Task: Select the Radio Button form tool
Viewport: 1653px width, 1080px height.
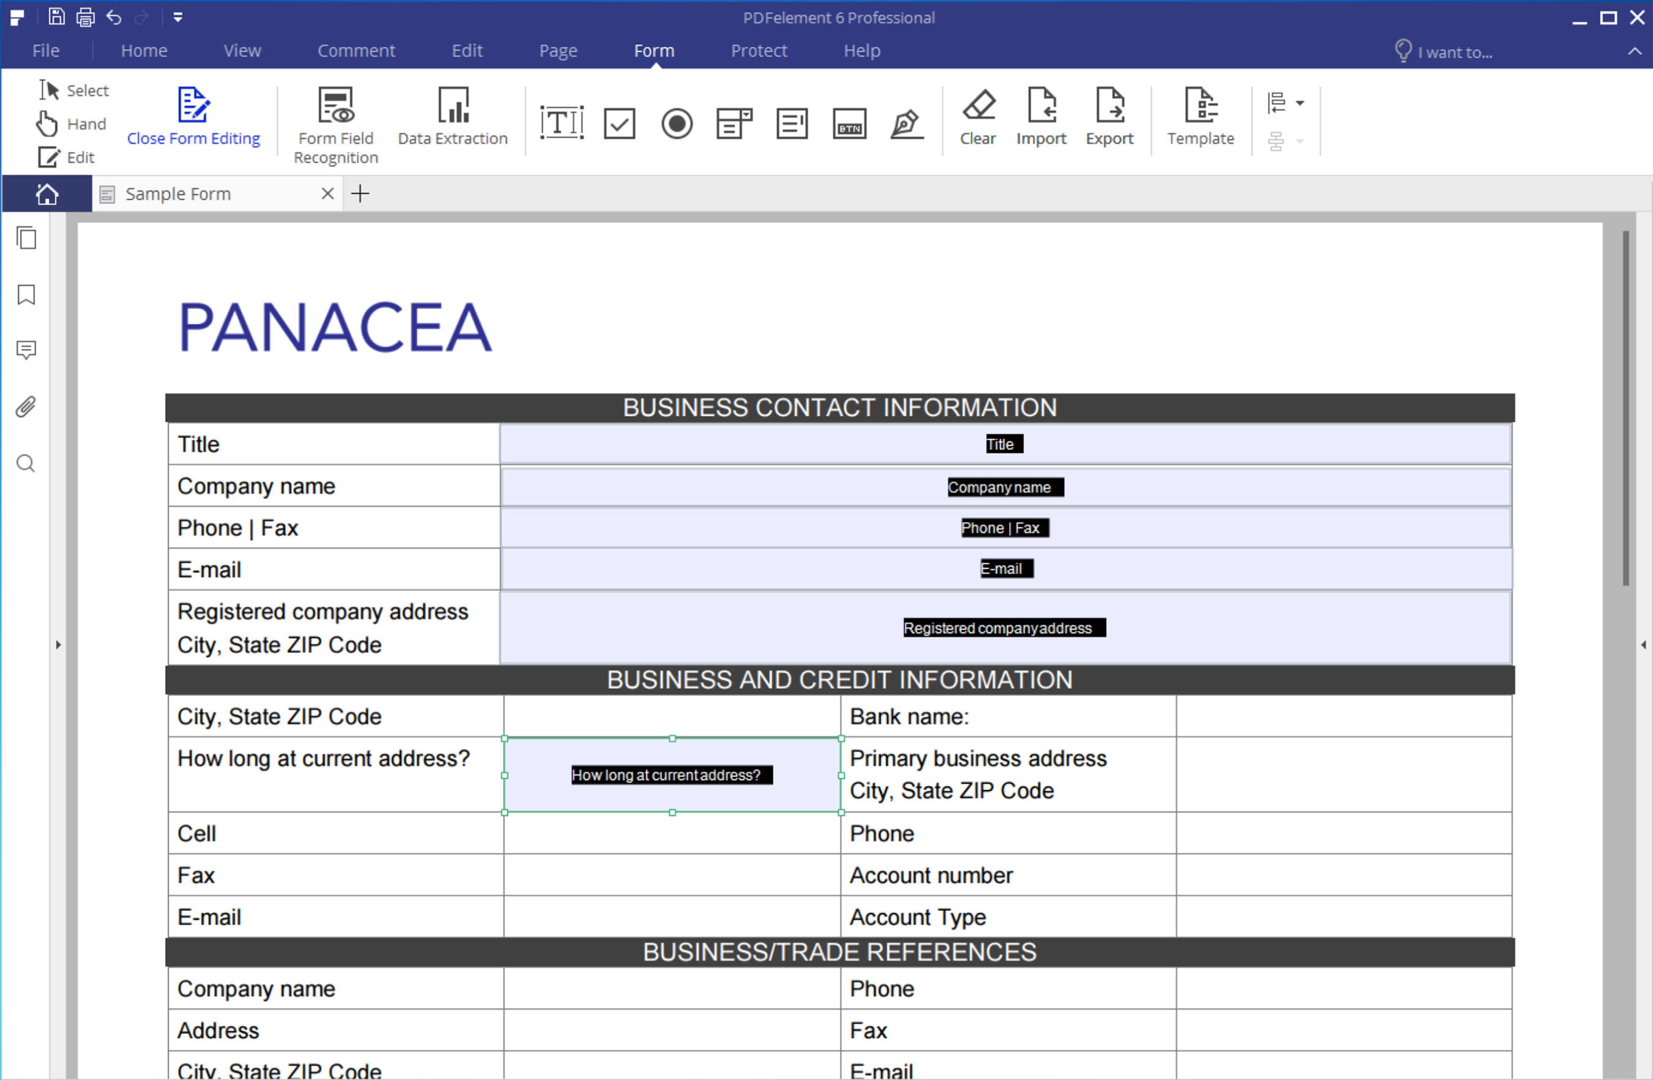Action: [x=677, y=124]
